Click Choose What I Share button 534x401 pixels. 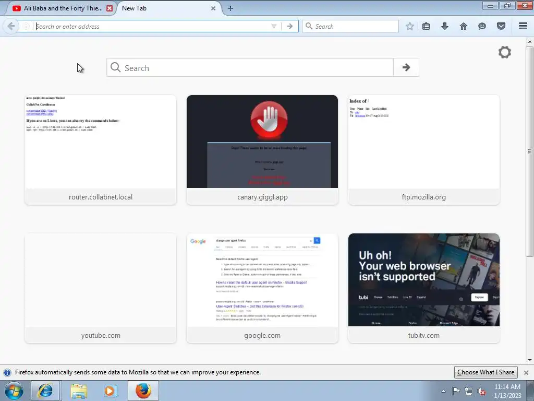coord(486,372)
